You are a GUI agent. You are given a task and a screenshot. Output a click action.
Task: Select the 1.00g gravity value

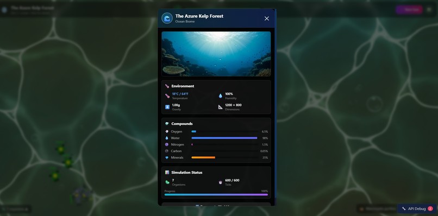176,105
